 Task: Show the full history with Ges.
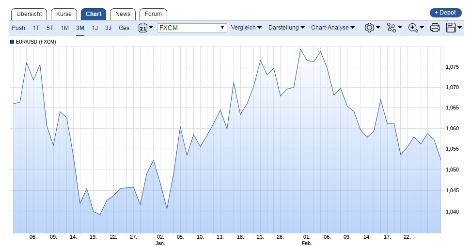[125, 28]
